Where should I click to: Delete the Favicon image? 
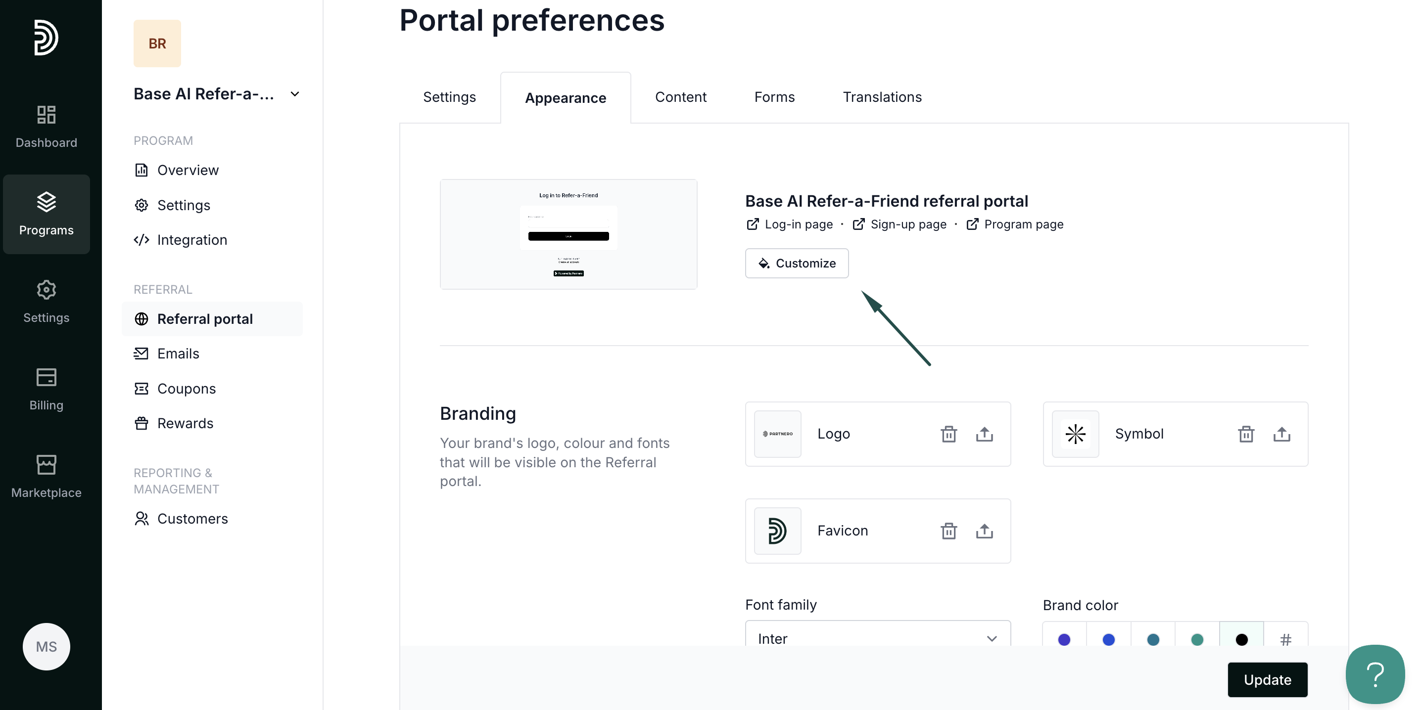948,531
